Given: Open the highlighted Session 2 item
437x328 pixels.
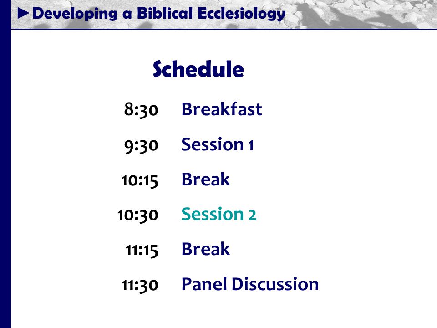Looking at the screenshot, I should pyautogui.click(x=219, y=214).
